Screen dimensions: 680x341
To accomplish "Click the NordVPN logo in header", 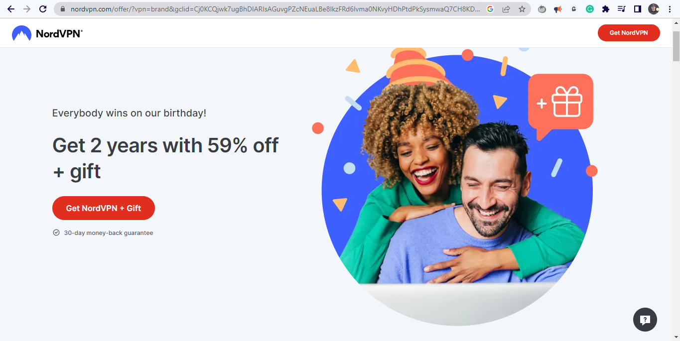I will pos(47,33).
